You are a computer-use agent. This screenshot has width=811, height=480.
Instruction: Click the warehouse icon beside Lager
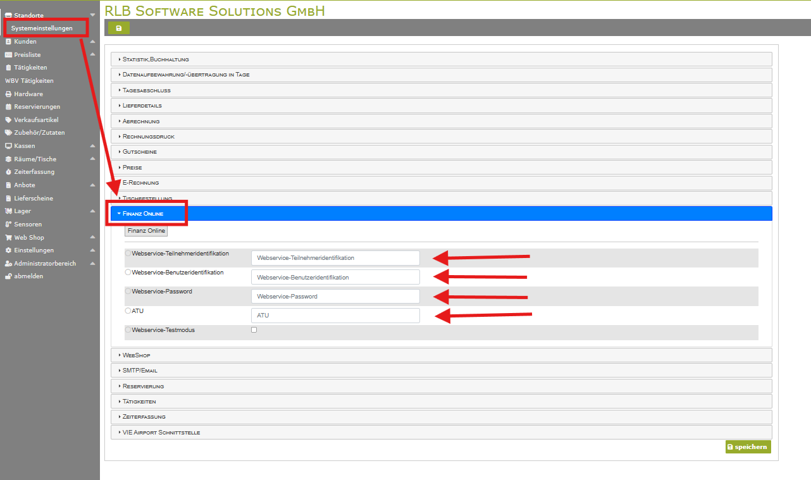click(x=8, y=211)
